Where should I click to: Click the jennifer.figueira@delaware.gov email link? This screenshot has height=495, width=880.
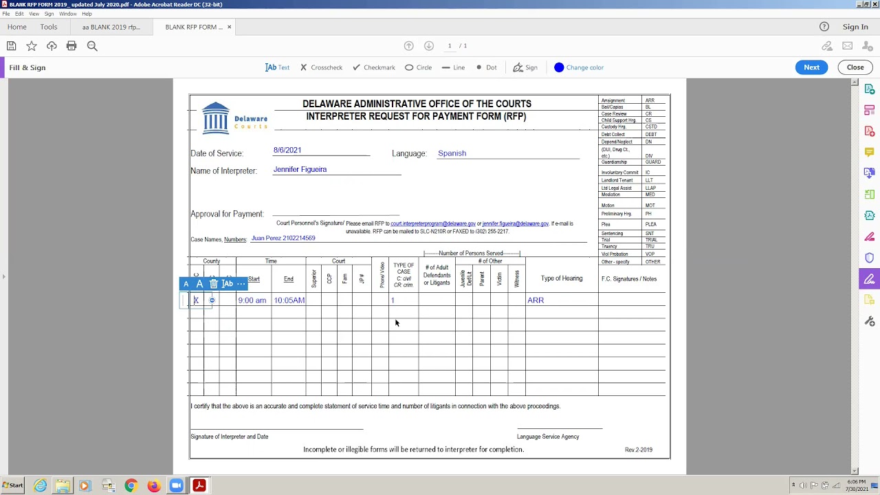tap(516, 223)
